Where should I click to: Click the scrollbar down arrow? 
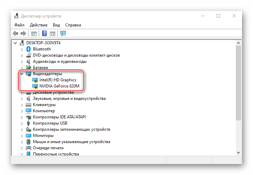(x=238, y=153)
